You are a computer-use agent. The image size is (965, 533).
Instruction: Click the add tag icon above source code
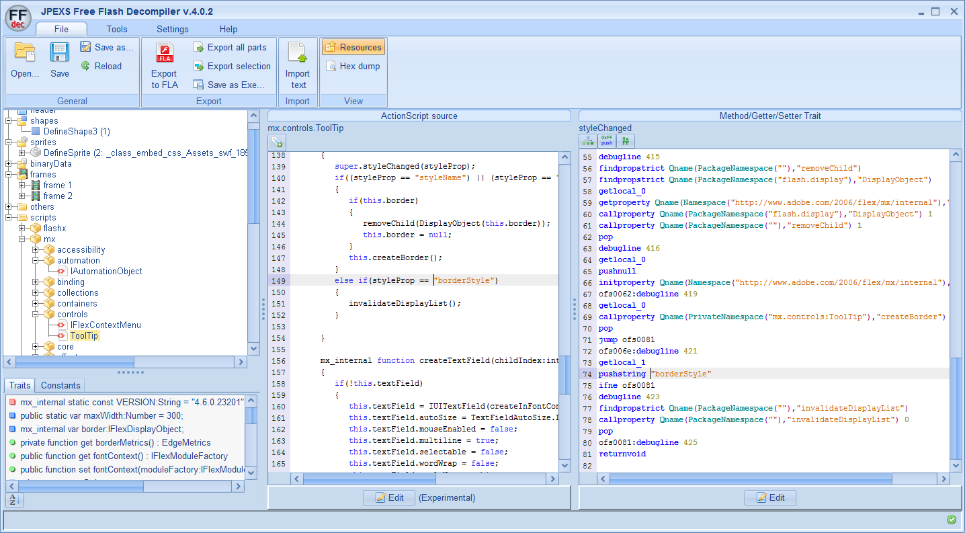coord(276,142)
